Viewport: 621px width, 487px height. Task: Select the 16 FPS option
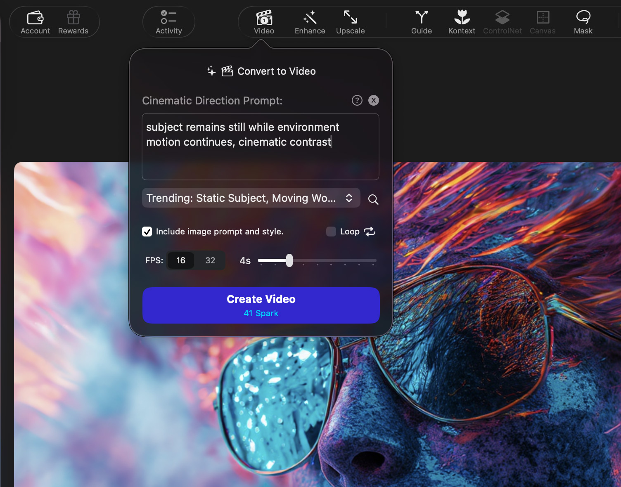click(x=181, y=260)
